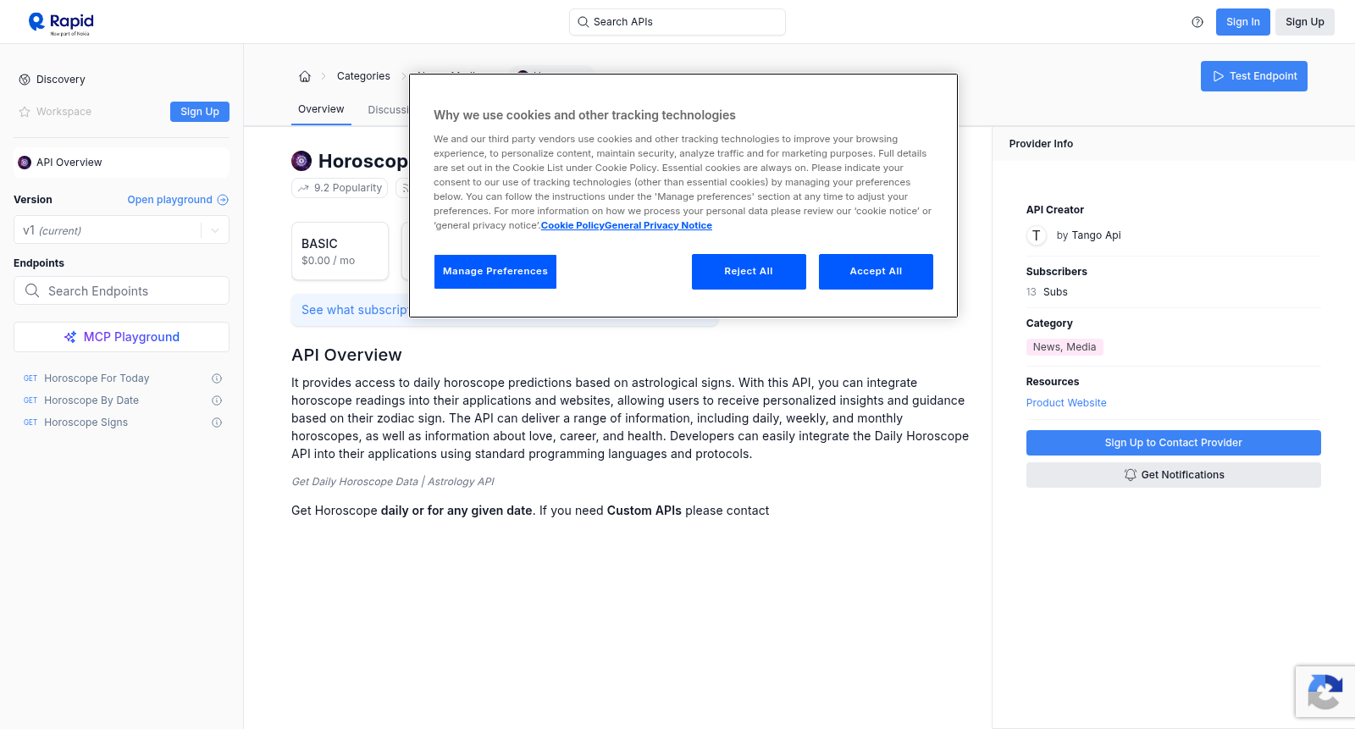Click Reject All cookies

pos(749,272)
